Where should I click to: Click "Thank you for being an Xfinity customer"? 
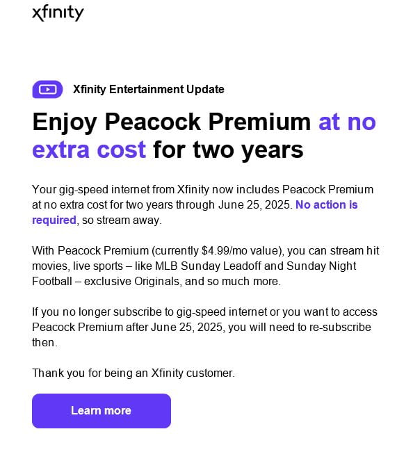(133, 373)
